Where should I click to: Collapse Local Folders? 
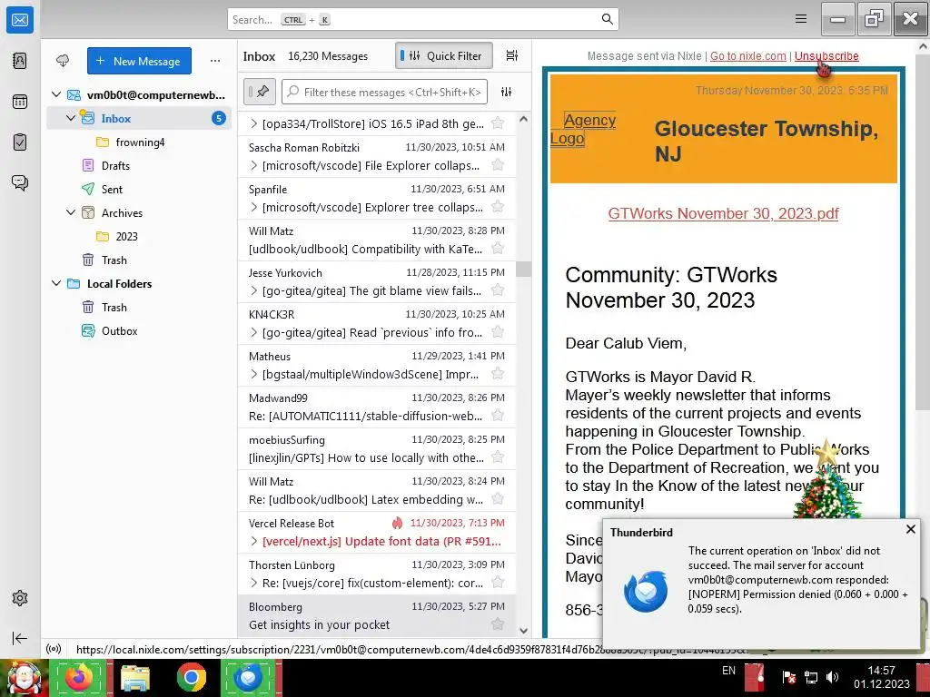click(x=56, y=283)
